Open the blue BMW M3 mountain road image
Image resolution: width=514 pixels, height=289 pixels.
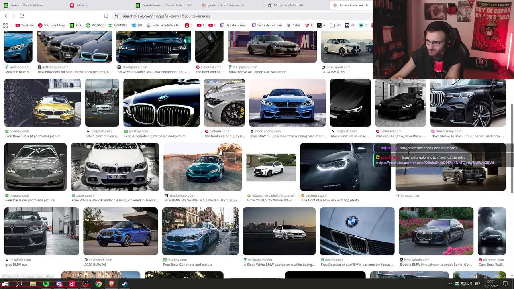pyautogui.click(x=288, y=103)
